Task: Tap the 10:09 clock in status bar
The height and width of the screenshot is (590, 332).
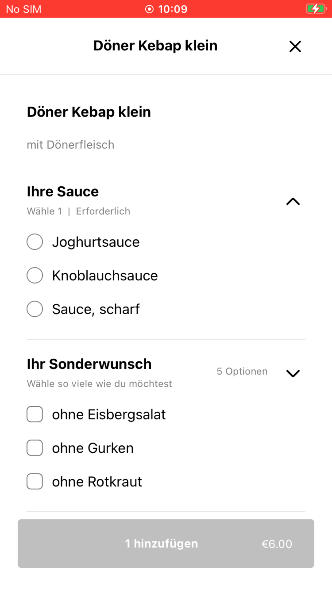Action: [173, 9]
